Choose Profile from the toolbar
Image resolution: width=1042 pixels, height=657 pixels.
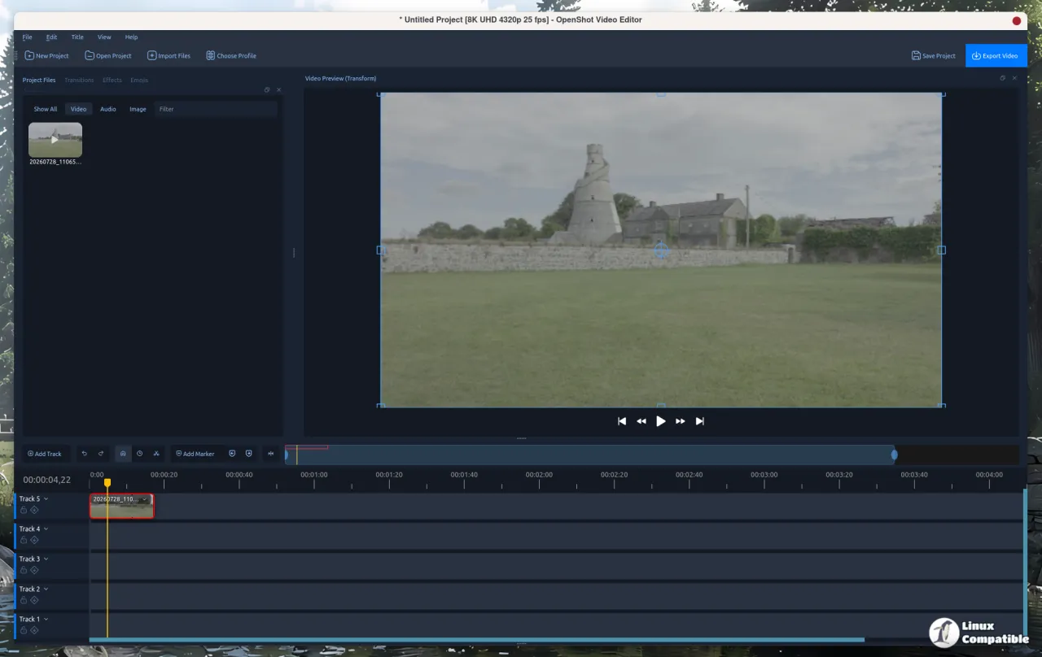tap(231, 56)
